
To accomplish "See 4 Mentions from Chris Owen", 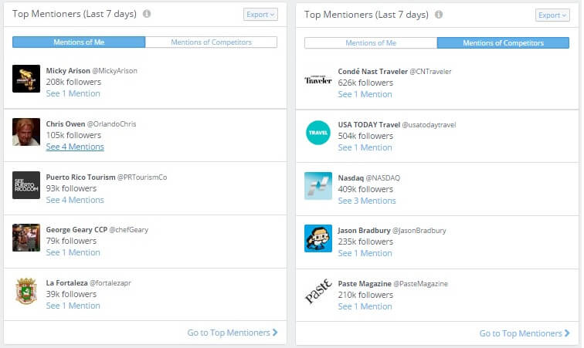I will point(75,147).
